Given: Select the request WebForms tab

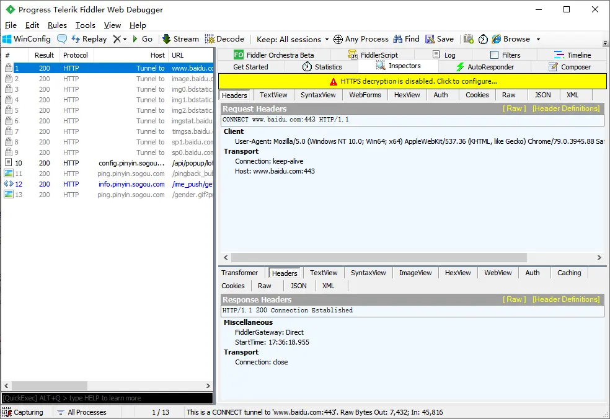Looking at the screenshot, I should pyautogui.click(x=365, y=95).
